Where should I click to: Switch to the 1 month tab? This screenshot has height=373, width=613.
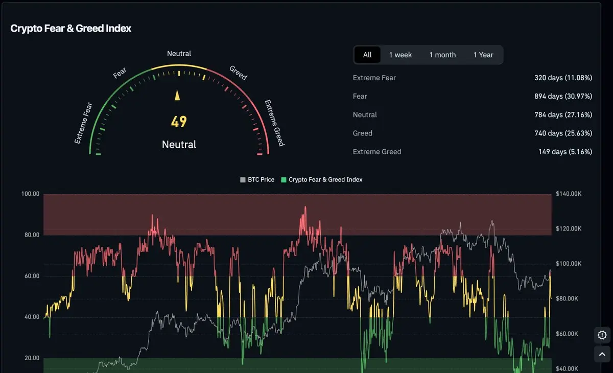click(x=442, y=55)
